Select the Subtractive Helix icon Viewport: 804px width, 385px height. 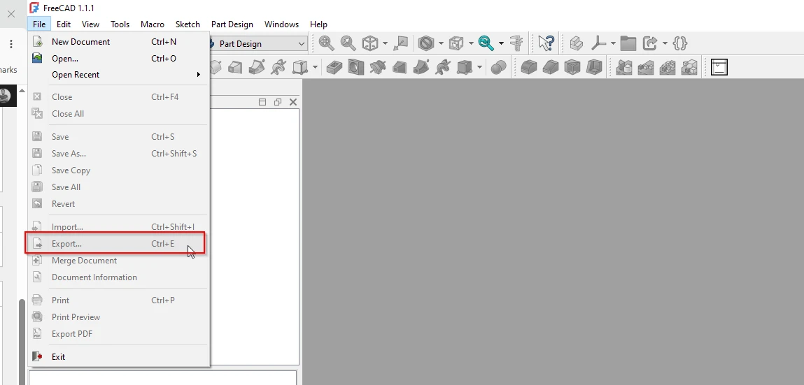(442, 67)
